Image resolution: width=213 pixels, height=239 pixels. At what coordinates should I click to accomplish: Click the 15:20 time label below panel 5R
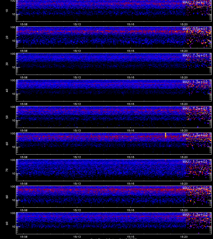[x=184, y=130]
